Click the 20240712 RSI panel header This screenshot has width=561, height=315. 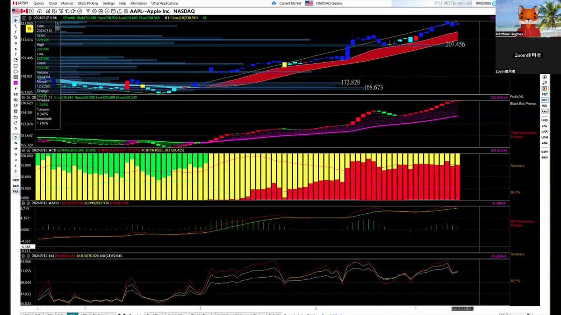[x=43, y=256]
